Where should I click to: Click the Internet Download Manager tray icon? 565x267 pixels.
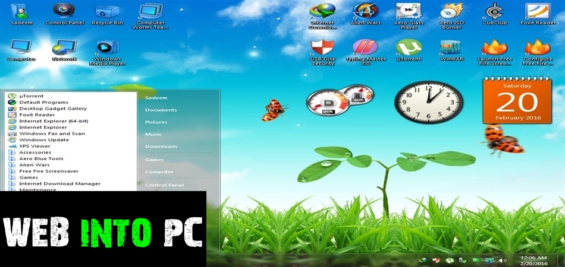pyautogui.click(x=424, y=260)
